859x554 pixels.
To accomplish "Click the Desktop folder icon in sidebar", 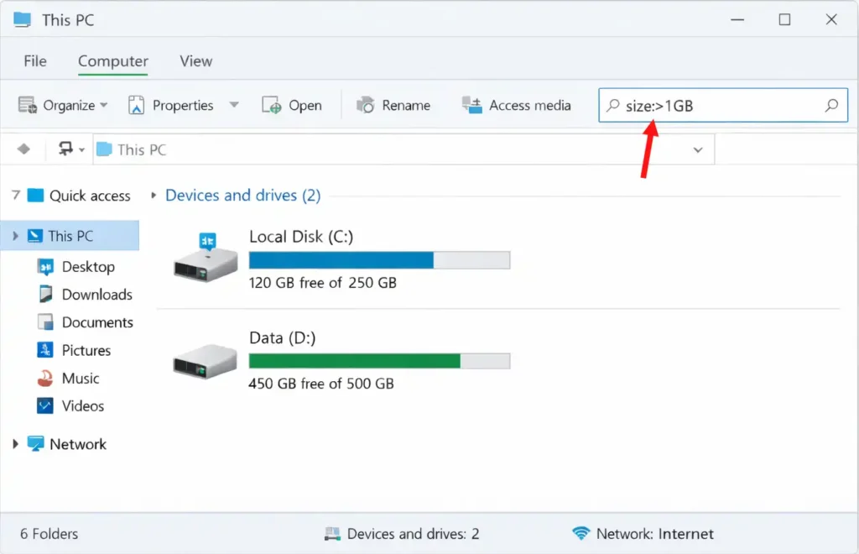I will [x=45, y=267].
